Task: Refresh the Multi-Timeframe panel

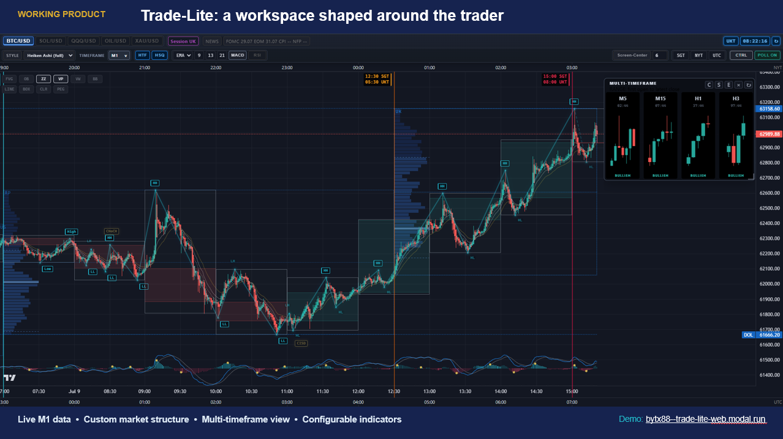Action: 748,85
